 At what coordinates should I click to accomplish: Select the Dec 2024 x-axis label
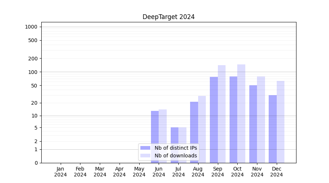277,172
